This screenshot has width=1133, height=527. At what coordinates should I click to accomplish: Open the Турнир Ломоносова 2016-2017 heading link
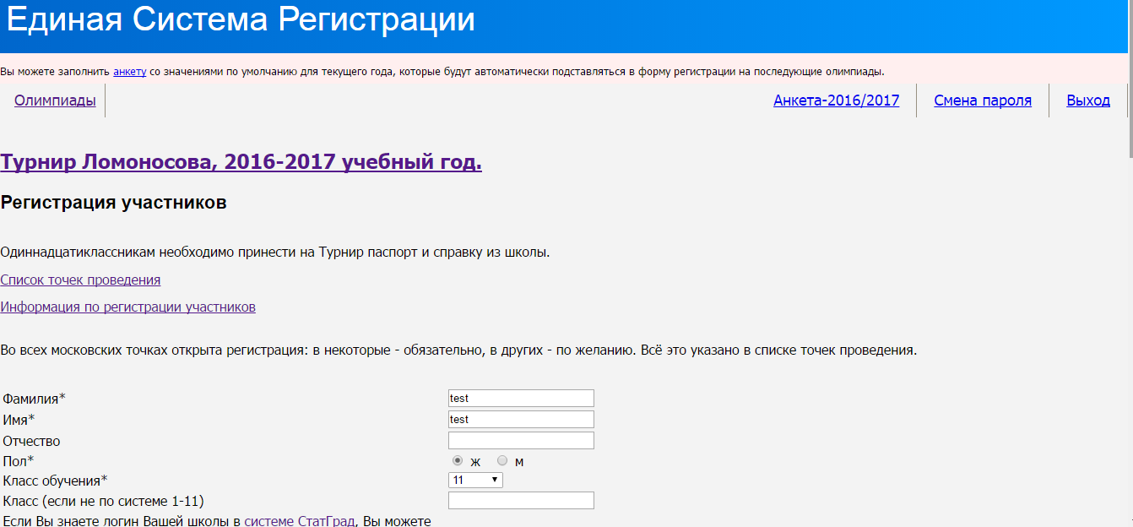(241, 162)
